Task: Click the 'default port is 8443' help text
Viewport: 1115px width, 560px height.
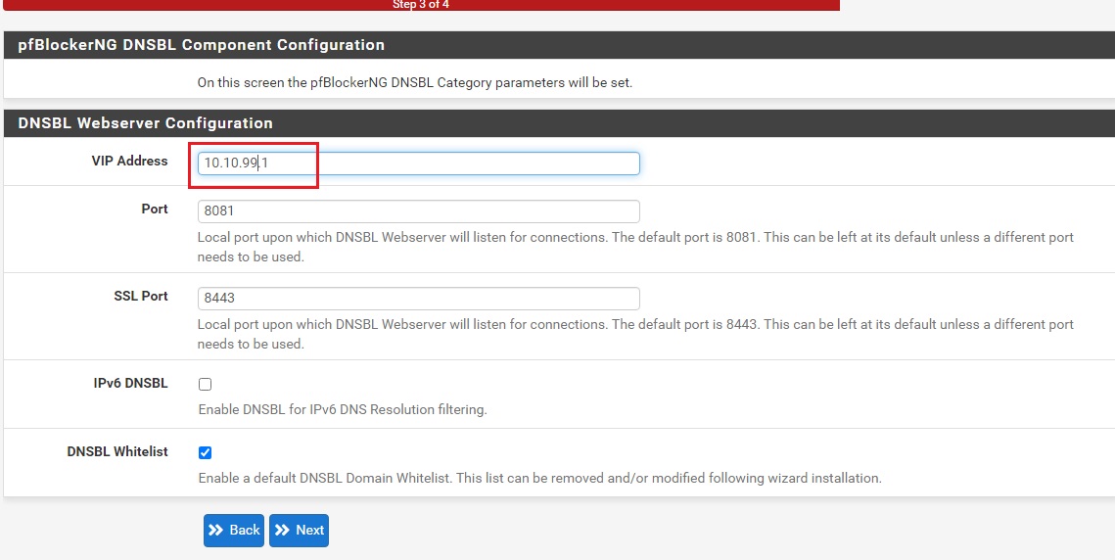Action: click(635, 334)
